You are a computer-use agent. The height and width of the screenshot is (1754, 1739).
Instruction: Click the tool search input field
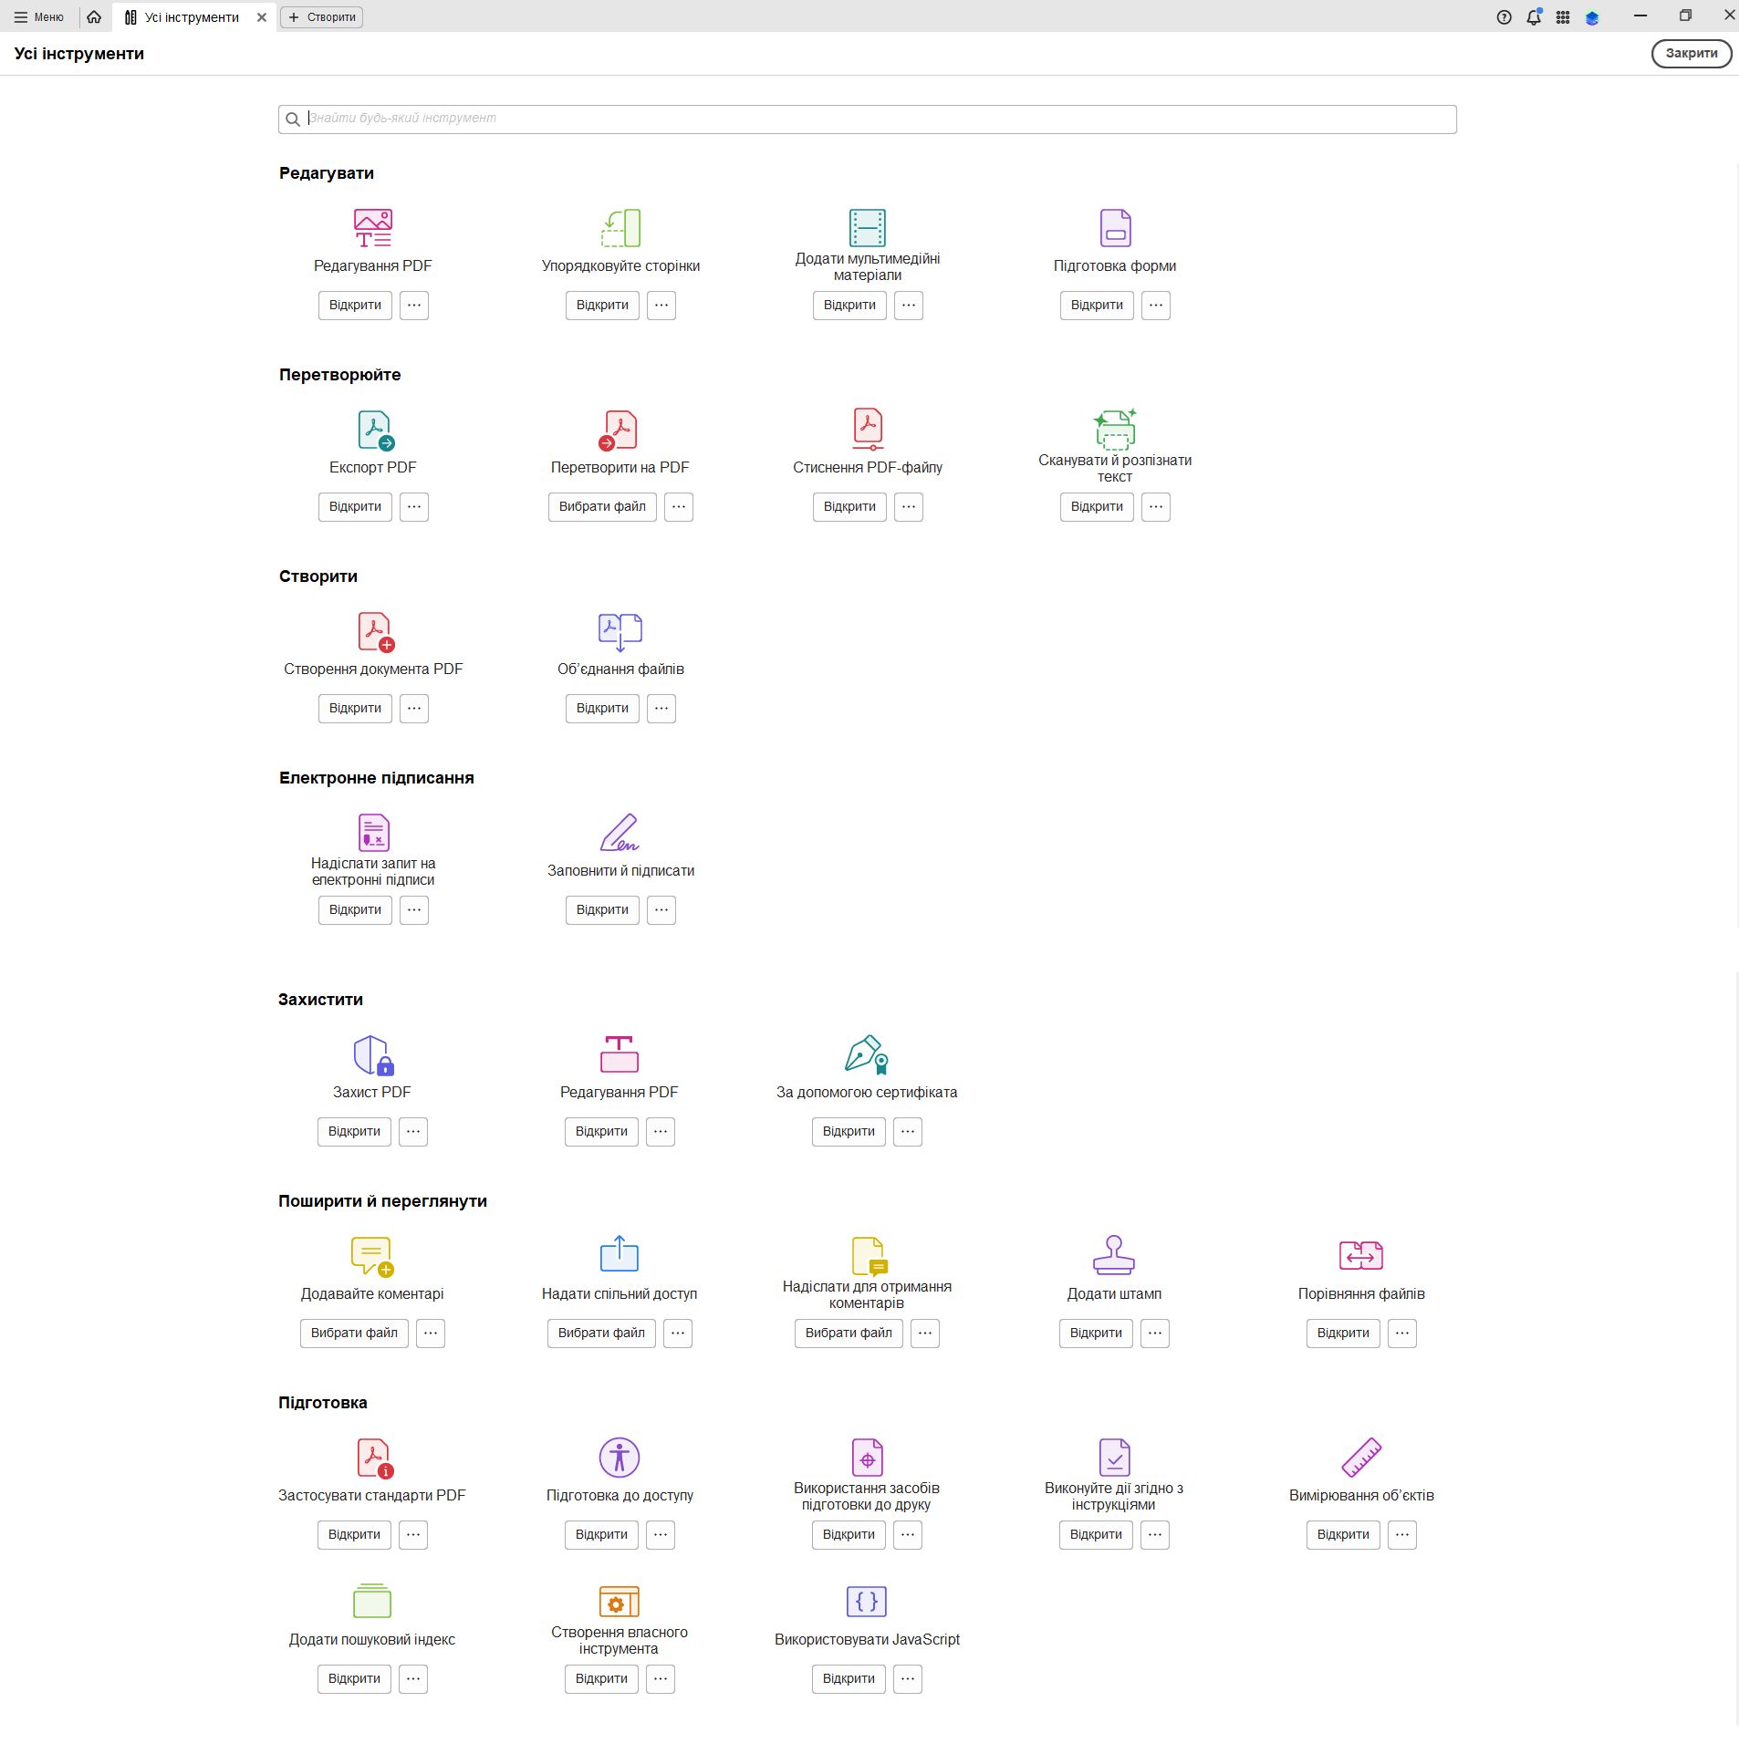(x=866, y=119)
